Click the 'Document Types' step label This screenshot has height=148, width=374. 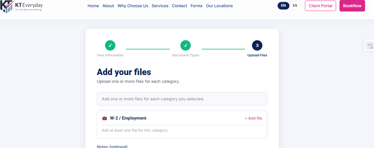[x=186, y=55]
